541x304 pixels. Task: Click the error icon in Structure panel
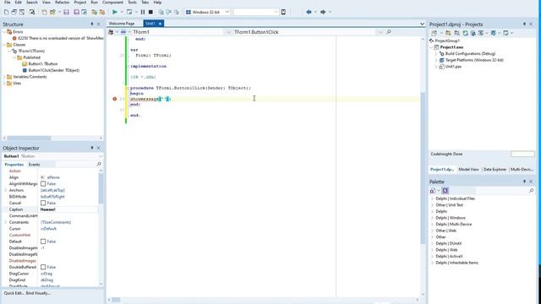14,38
